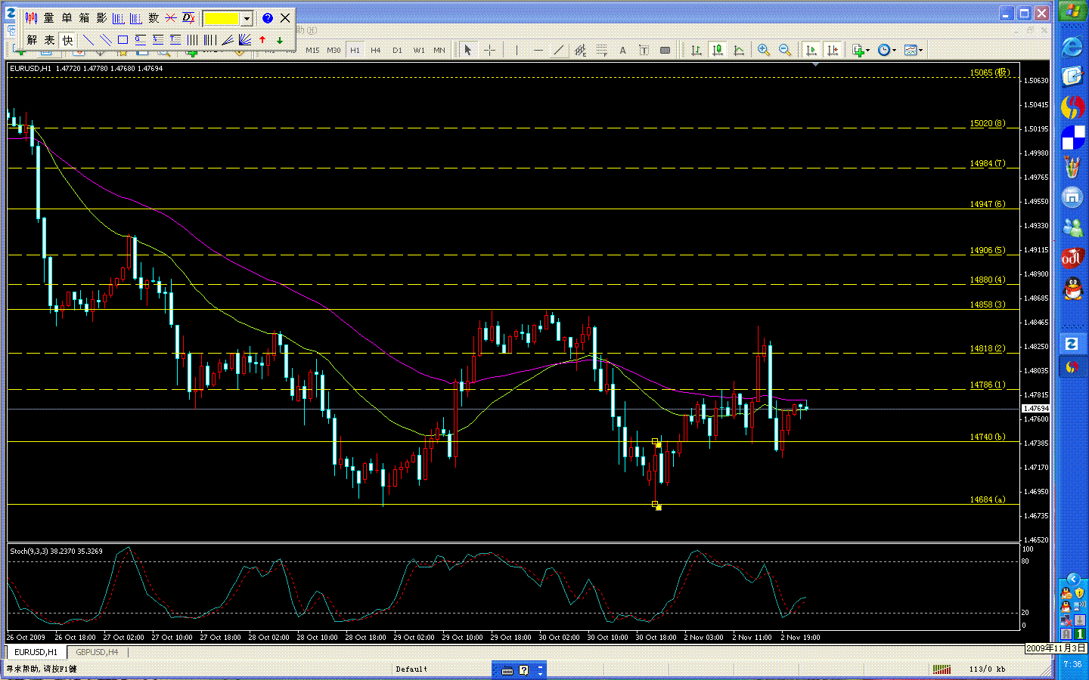Select the text label T tool
Screen dimensions: 1089x680
[644, 50]
